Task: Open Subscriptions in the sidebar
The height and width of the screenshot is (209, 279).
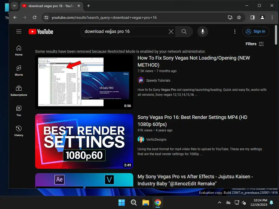Action: tap(19, 91)
